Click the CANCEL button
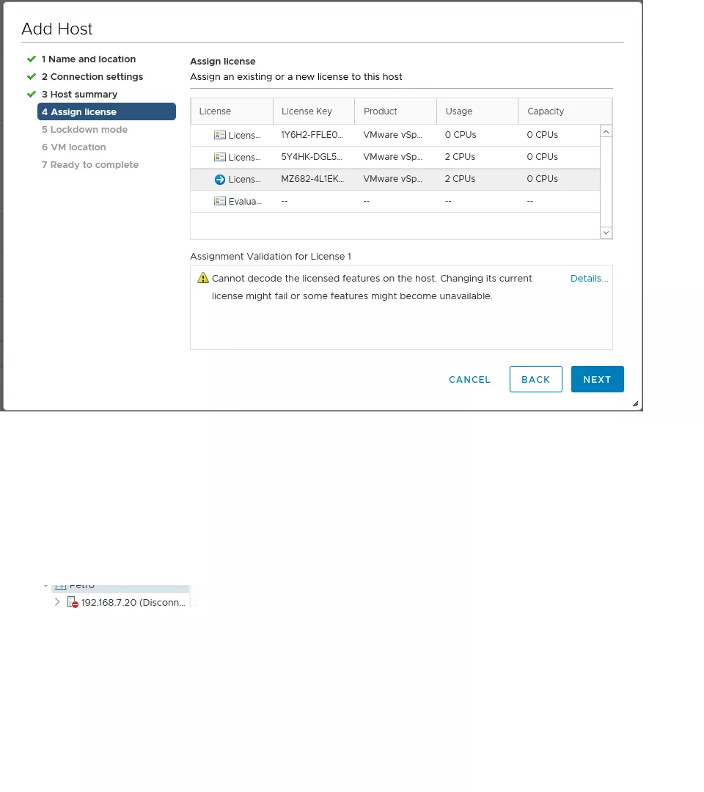This screenshot has width=704, height=792. pos(469,379)
